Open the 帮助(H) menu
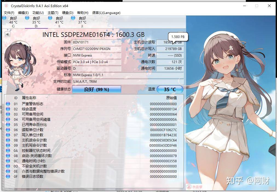277x192 pixels. pos(83,13)
